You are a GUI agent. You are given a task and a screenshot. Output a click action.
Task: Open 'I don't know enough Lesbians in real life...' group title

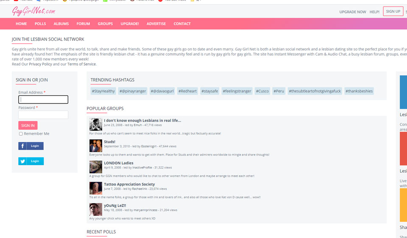pos(142,120)
